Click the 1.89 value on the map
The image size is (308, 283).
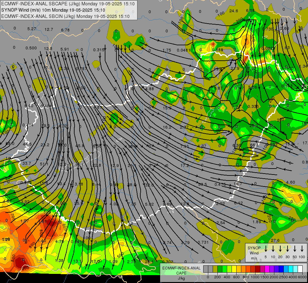pos(257,222)
